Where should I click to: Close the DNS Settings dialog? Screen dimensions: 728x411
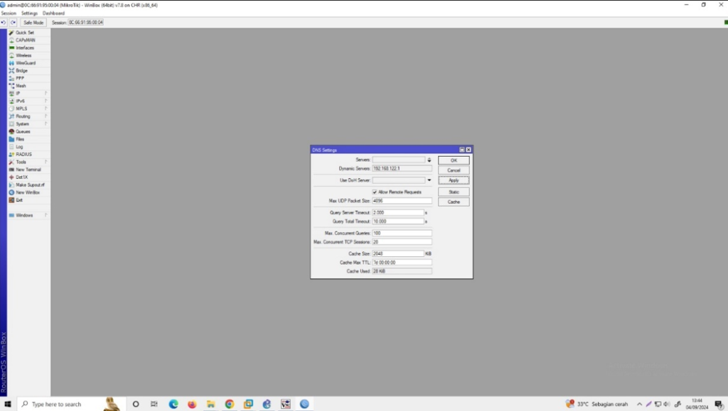(469, 150)
